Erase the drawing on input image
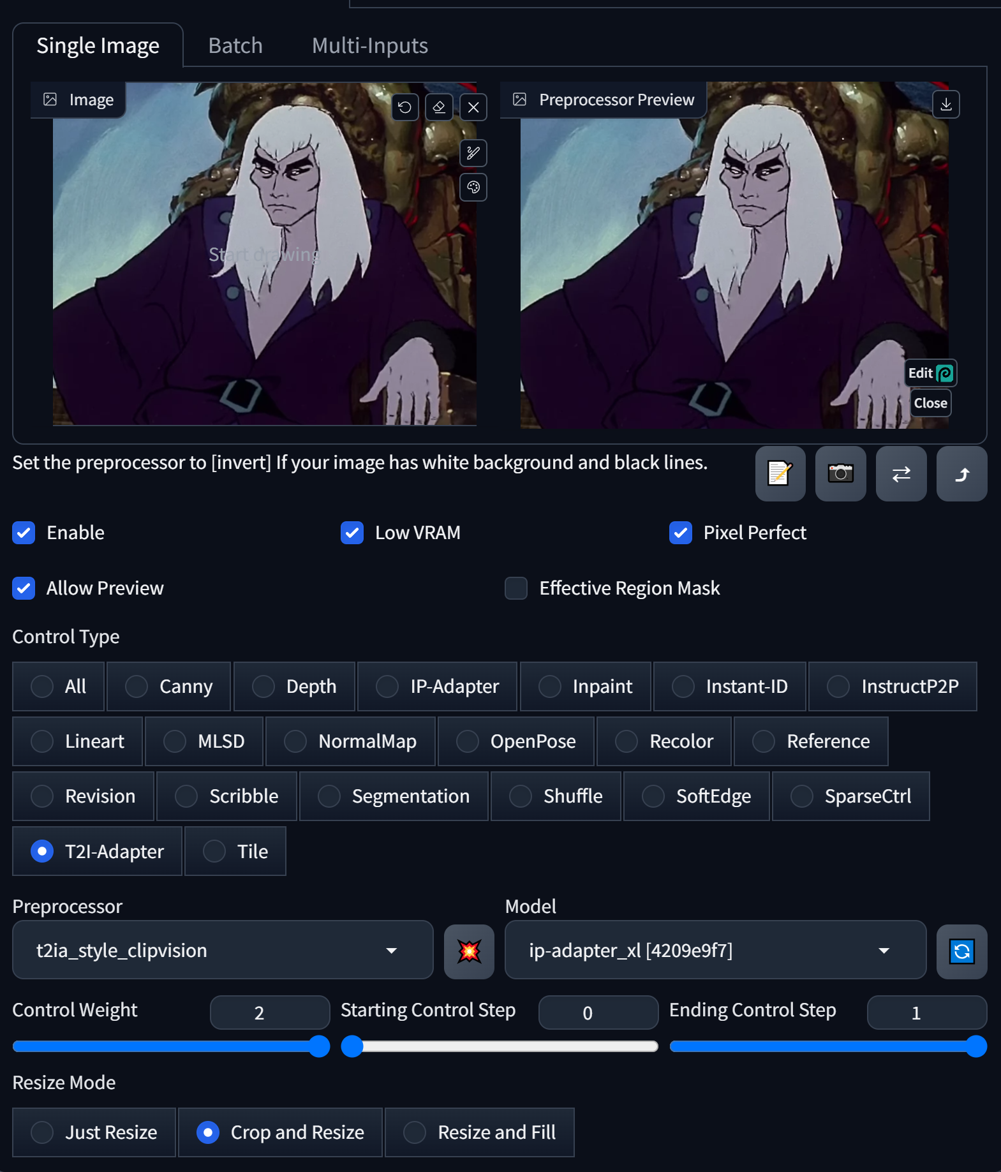This screenshot has height=1172, width=1001. click(x=439, y=107)
